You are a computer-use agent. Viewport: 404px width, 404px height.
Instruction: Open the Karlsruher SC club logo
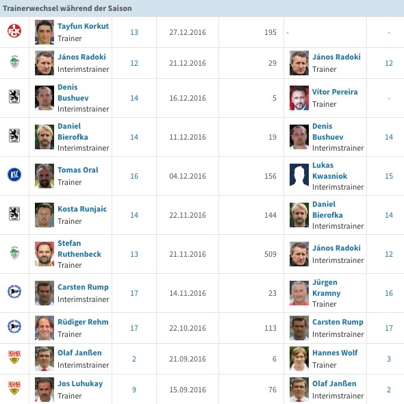(14, 175)
